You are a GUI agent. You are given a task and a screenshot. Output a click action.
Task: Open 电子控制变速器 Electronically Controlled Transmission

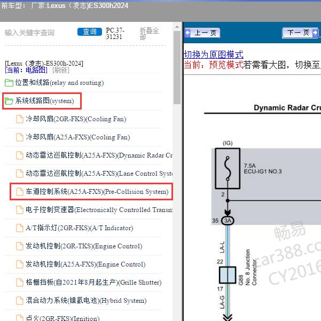(99, 209)
